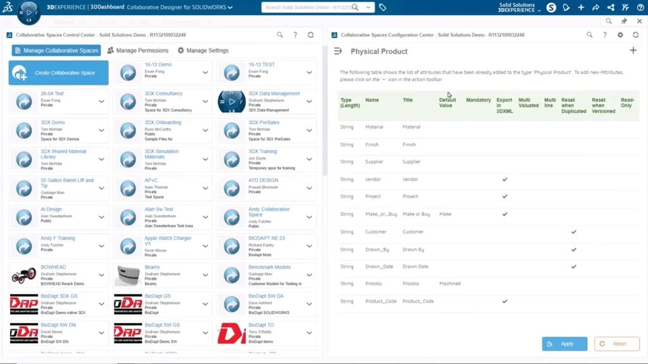Open help in Configuration Center panel

tap(604, 35)
